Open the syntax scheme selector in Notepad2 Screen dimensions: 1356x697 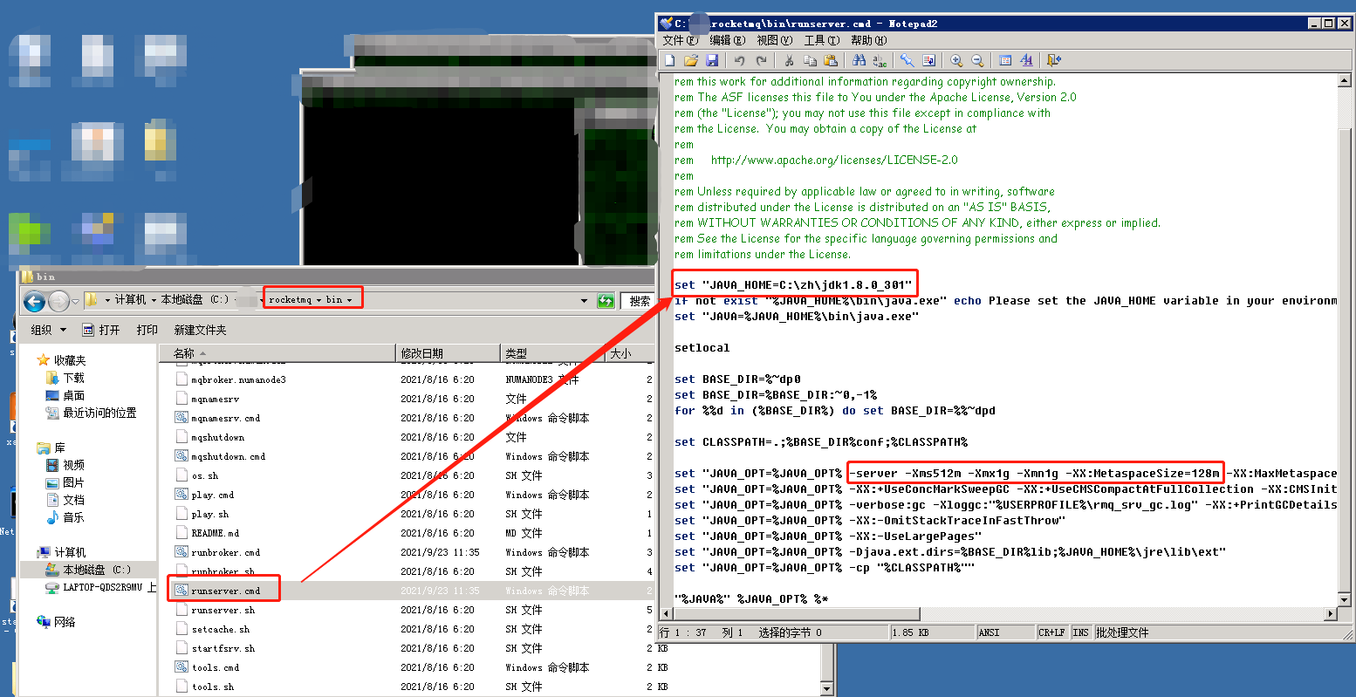pos(1005,60)
